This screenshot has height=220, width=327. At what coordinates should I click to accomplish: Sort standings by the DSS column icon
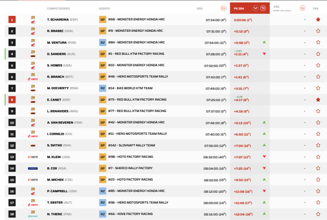coord(223,8)
